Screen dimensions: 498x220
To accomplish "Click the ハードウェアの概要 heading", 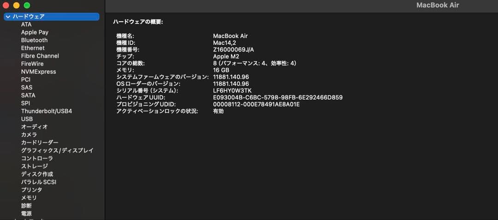I will (x=138, y=22).
